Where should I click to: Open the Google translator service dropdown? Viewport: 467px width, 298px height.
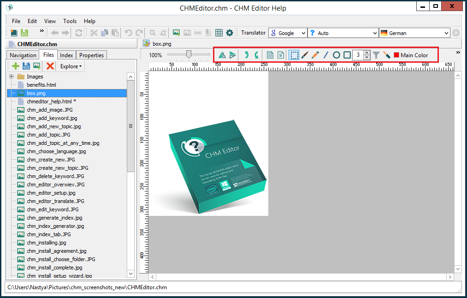point(287,33)
